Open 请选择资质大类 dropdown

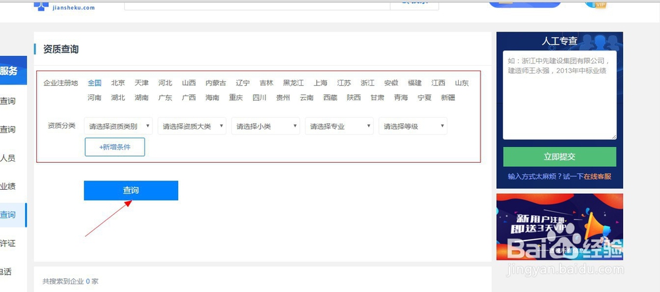(x=192, y=126)
